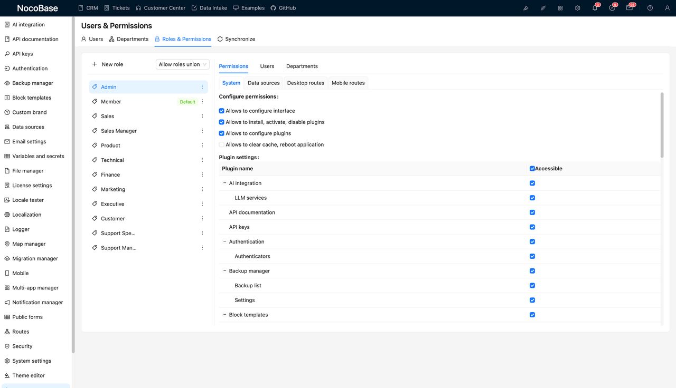The width and height of the screenshot is (676, 388).
Task: Uncheck the Accessible box for Backup list
Action: tap(532, 286)
